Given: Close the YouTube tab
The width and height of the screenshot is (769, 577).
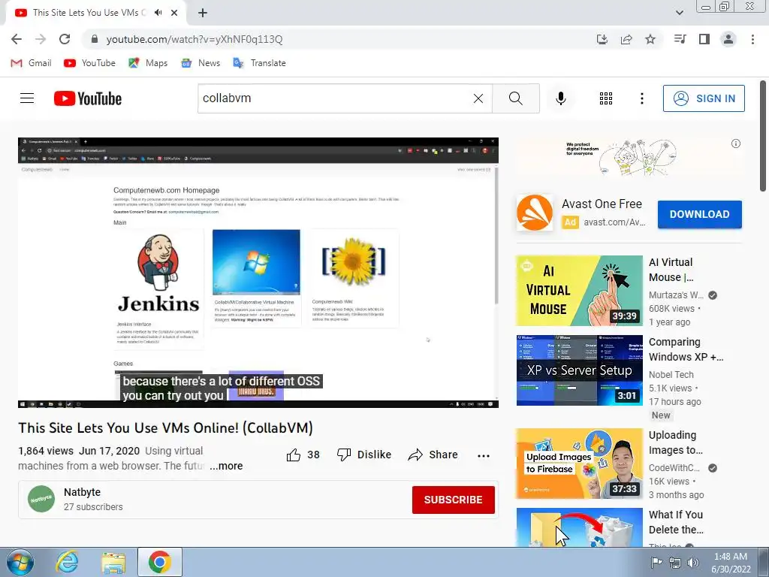Looking at the screenshot, I should pos(174,13).
